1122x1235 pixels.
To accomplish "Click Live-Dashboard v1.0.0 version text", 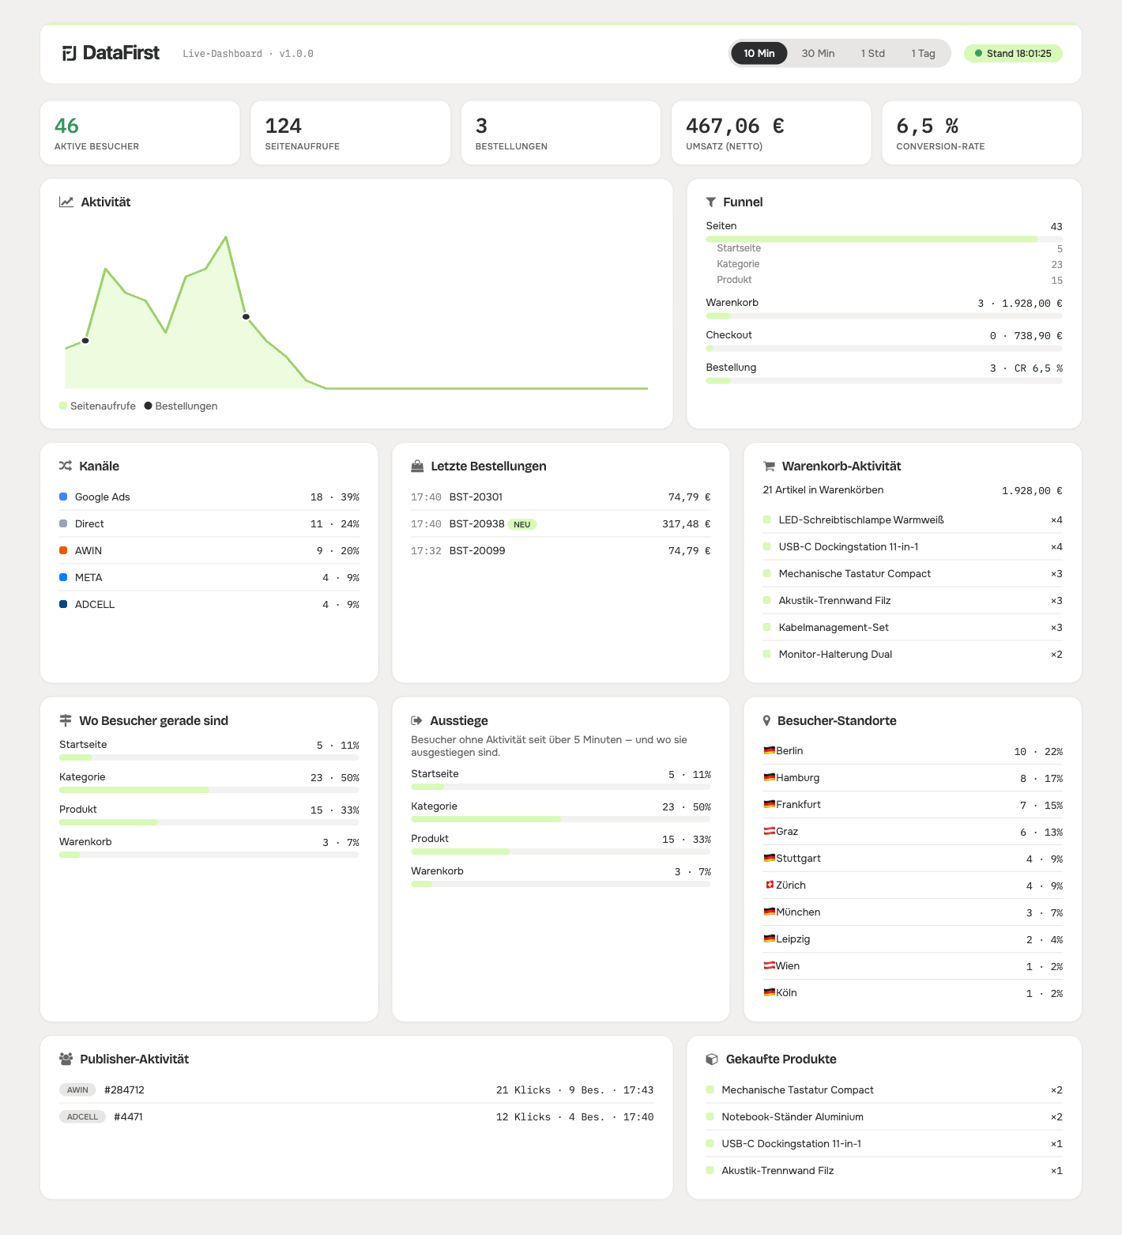I will 248,54.
